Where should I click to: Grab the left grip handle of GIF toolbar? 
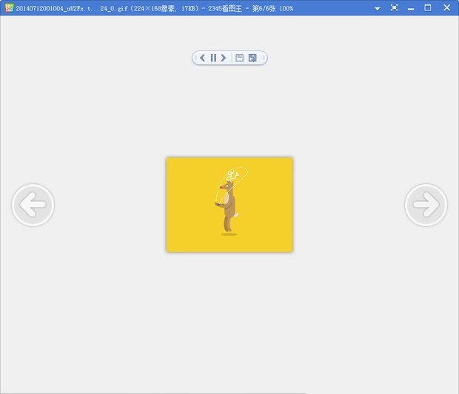195,58
